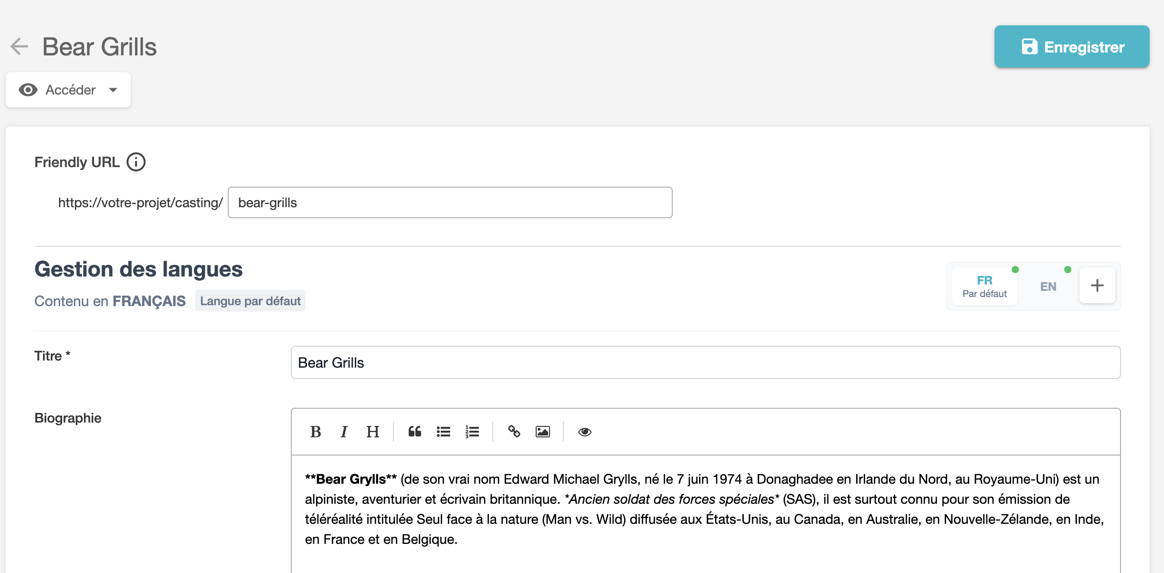Focus the Titre input field
Screen dimensions: 1164x573
point(705,363)
